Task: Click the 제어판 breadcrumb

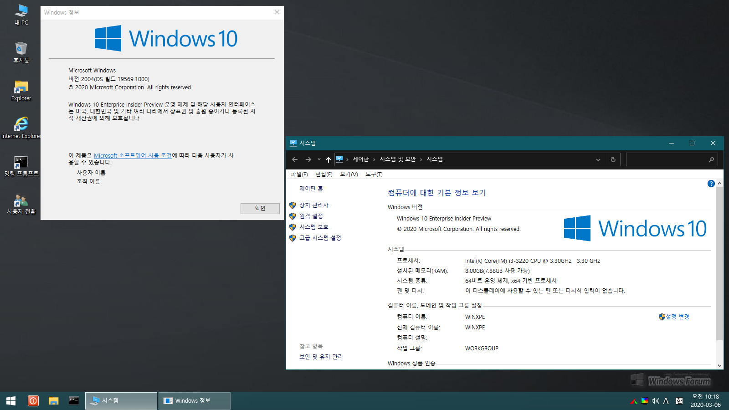Action: coord(360,159)
